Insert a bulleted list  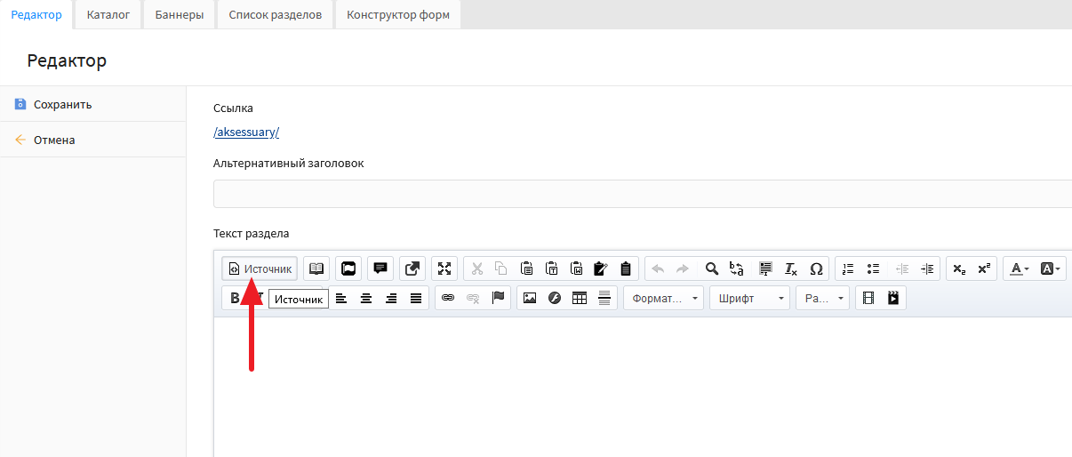[x=873, y=269]
